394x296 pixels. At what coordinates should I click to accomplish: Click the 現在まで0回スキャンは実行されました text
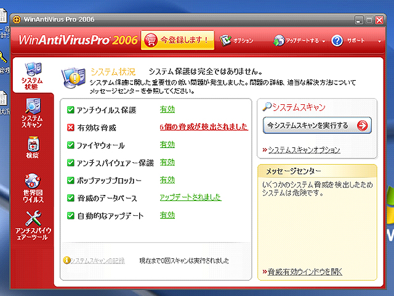click(184, 261)
